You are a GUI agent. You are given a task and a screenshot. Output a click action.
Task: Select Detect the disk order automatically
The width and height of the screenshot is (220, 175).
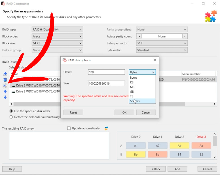(x=11, y=117)
